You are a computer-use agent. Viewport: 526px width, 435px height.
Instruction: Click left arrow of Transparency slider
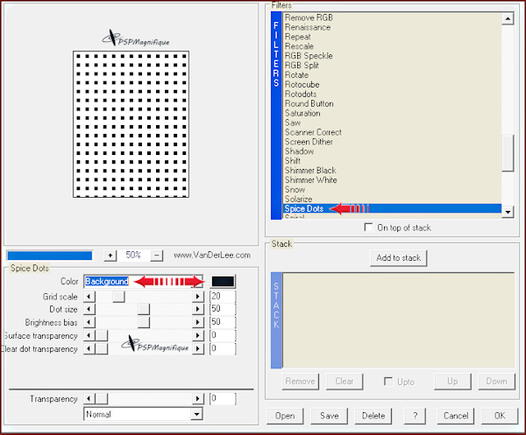(89, 399)
